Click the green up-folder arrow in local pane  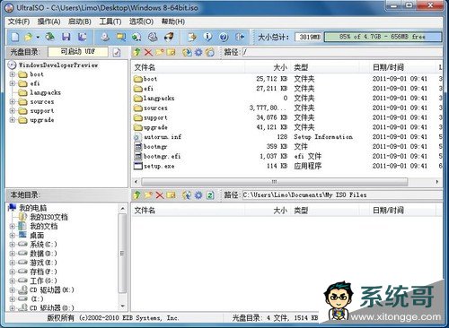[x=136, y=195]
